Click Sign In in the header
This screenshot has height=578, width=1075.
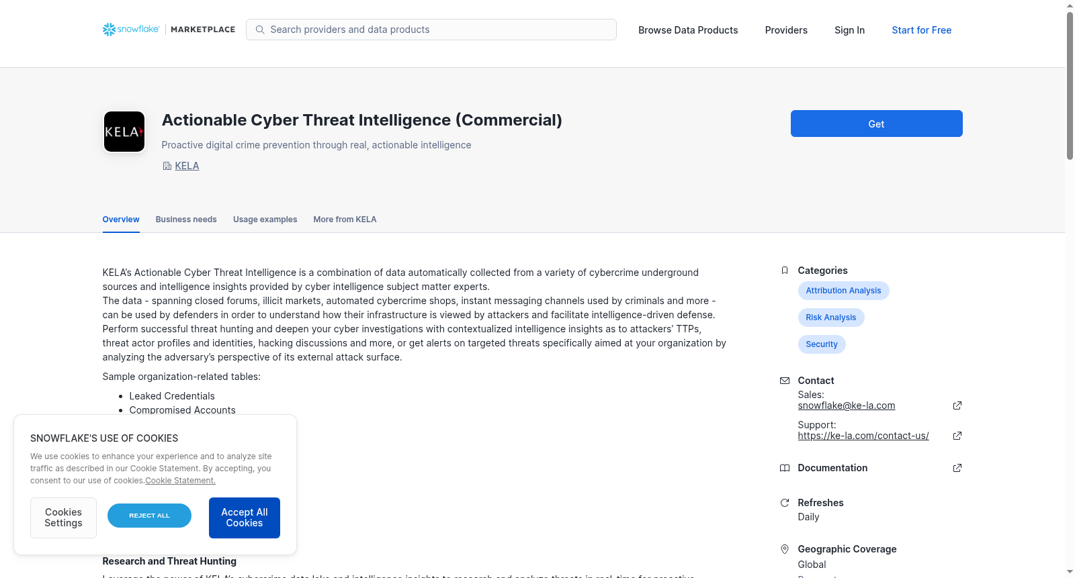point(849,30)
